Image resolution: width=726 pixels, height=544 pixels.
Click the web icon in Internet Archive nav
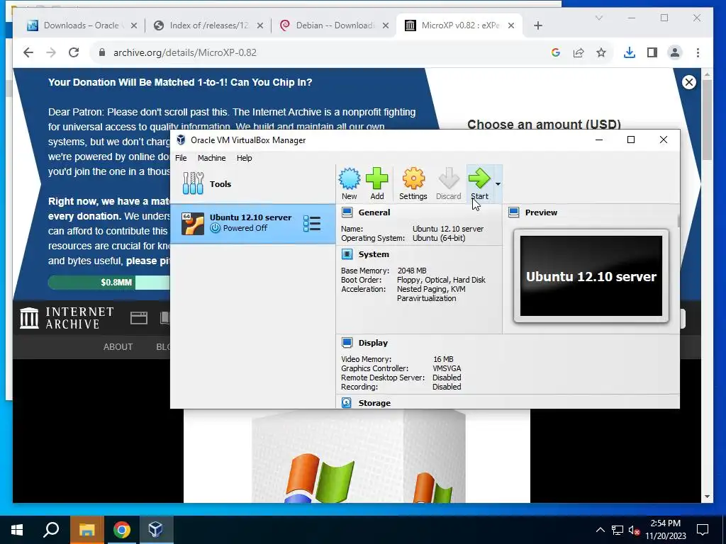(x=139, y=318)
